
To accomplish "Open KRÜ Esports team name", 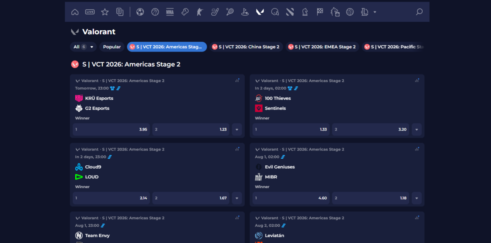I will point(99,98).
